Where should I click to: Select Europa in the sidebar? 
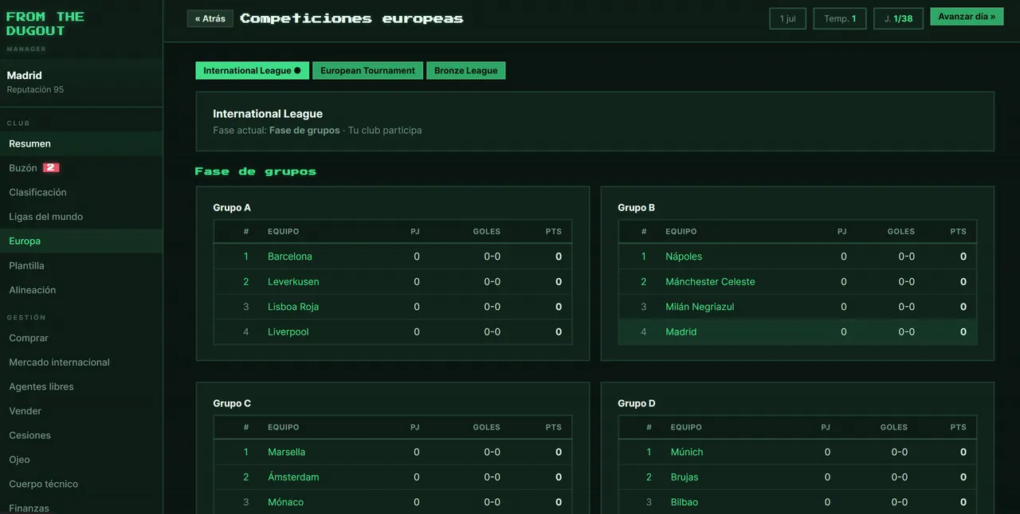(81, 241)
